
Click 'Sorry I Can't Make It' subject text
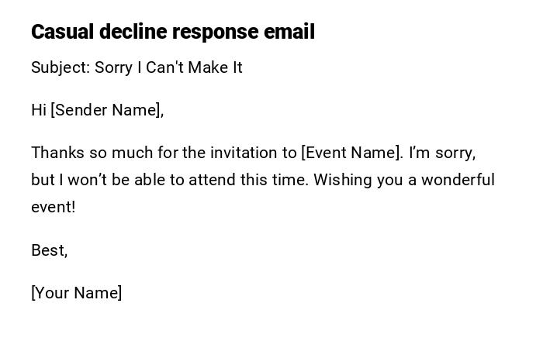click(x=168, y=67)
